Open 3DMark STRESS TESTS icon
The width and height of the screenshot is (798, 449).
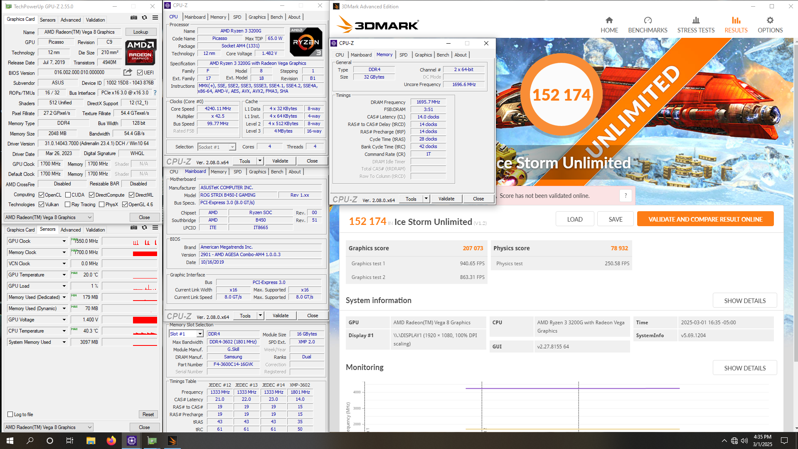click(x=696, y=20)
